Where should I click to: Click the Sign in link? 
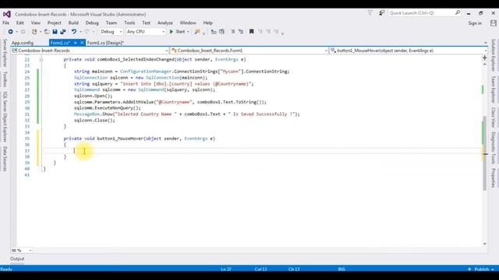pos(475,23)
